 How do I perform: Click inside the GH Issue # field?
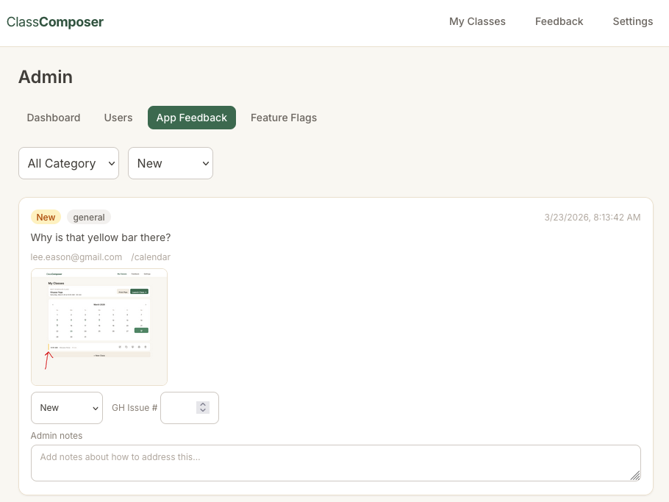pos(180,407)
